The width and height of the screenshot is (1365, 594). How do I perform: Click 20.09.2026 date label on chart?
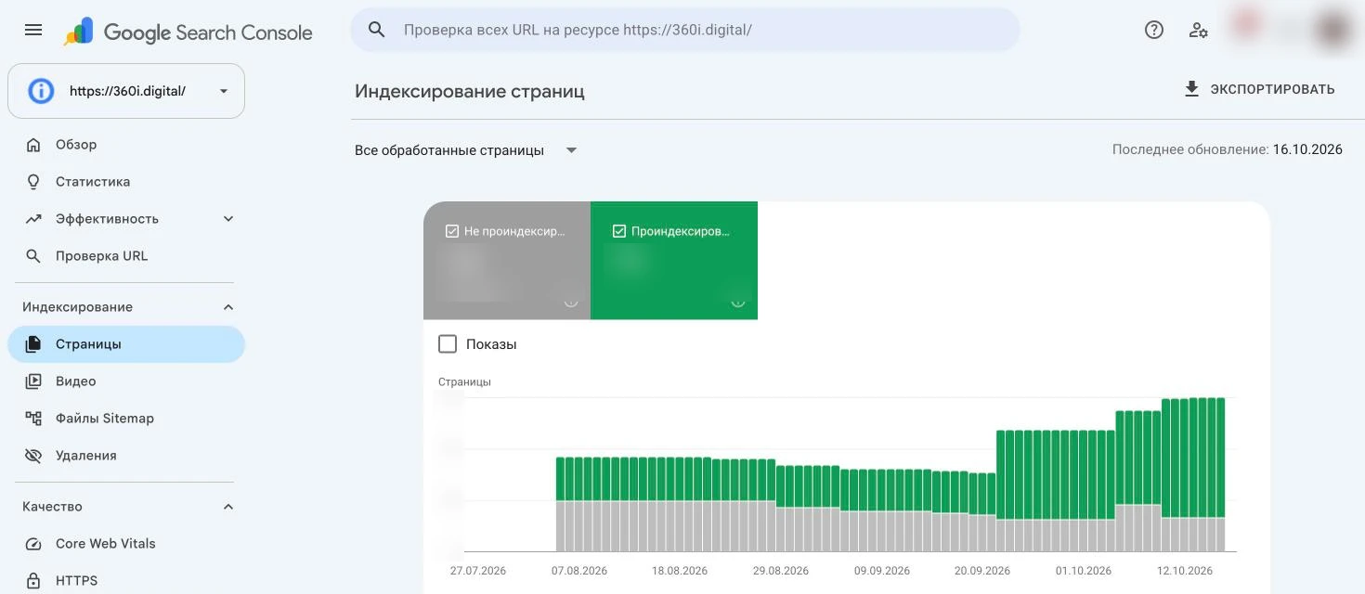(x=982, y=571)
